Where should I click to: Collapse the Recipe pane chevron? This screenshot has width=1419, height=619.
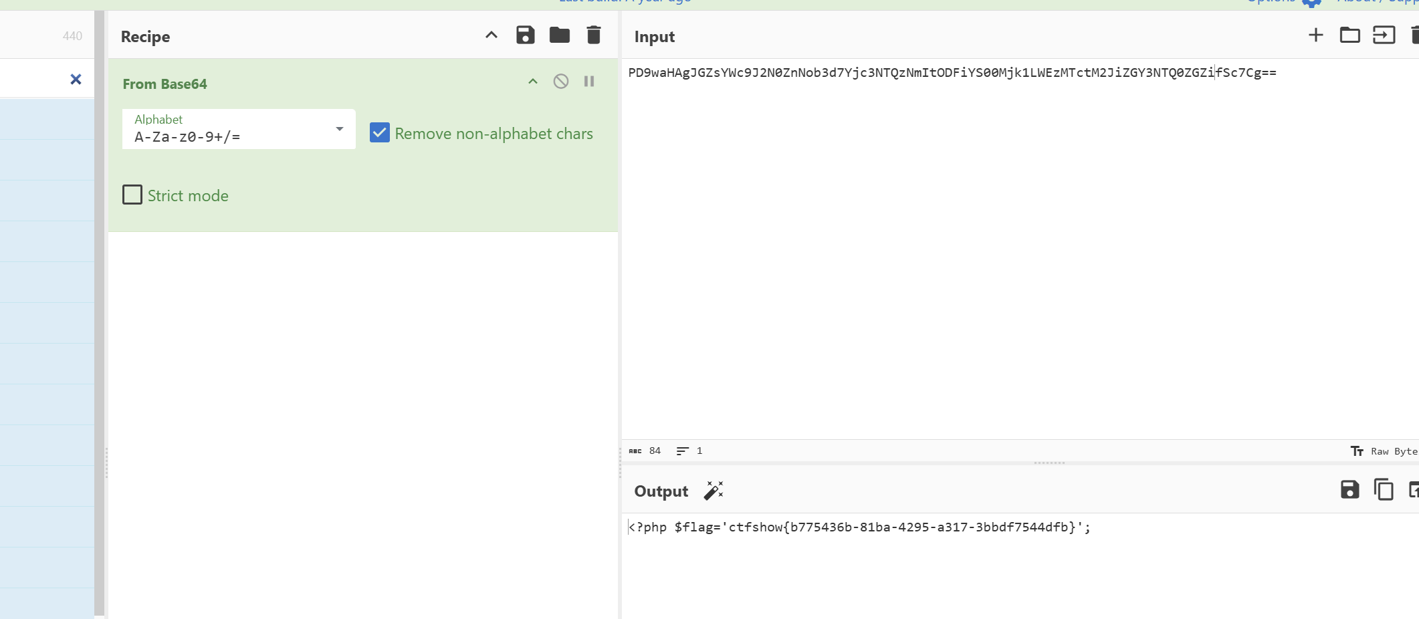tap(492, 35)
